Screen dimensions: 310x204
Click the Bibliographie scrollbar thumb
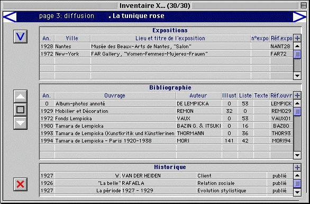[x=297, y=111]
